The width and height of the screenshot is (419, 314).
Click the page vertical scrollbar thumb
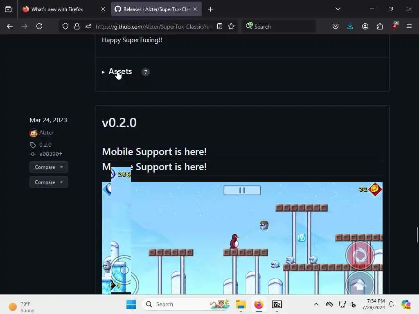pos(417,235)
